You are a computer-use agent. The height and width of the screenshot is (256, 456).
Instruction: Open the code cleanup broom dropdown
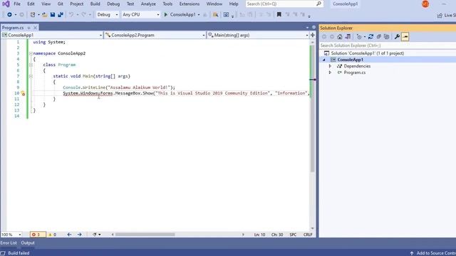point(100,235)
